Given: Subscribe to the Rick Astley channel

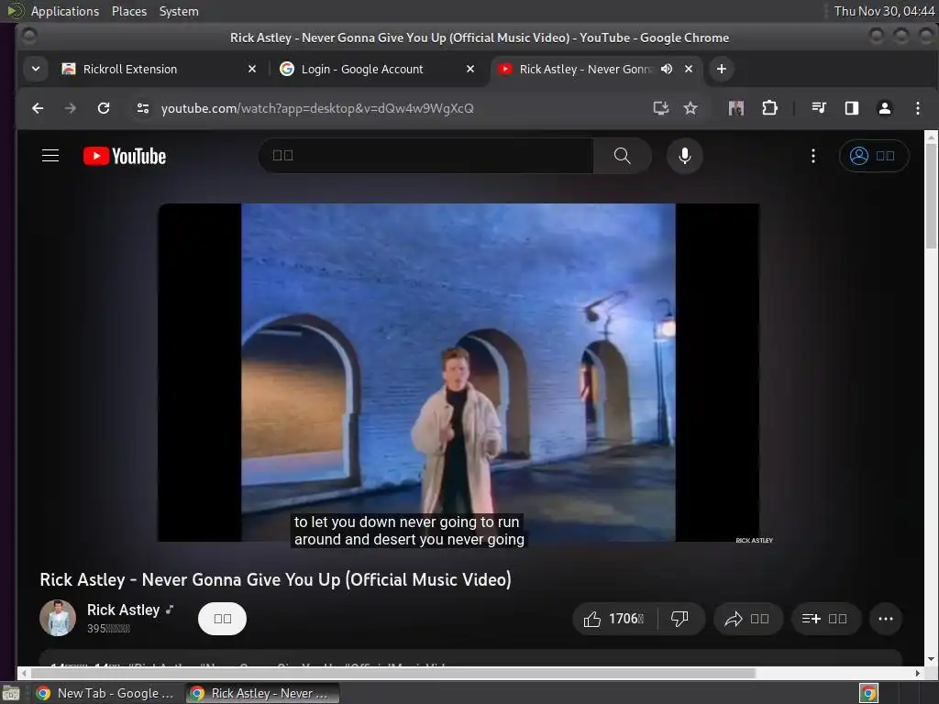Looking at the screenshot, I should point(222,619).
